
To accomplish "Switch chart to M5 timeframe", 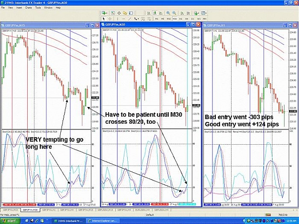I will click(163, 19).
